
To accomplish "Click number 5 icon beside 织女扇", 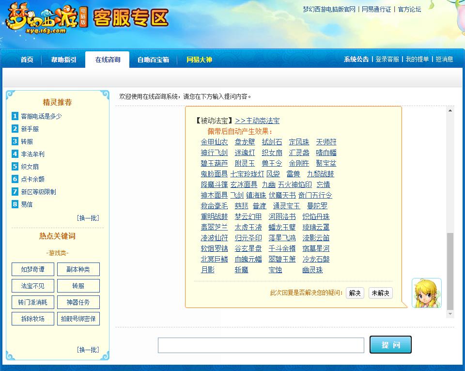I will pyautogui.click(x=15, y=167).
